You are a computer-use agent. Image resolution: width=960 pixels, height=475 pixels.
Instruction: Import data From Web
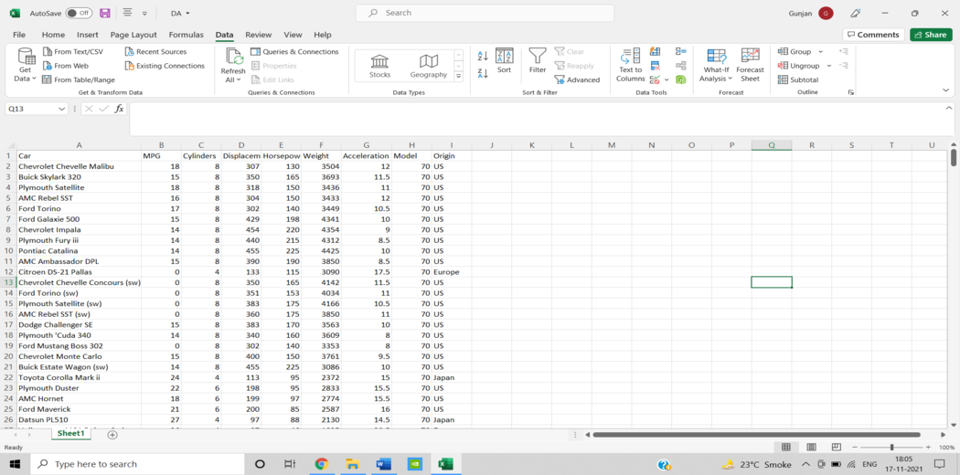(66, 66)
